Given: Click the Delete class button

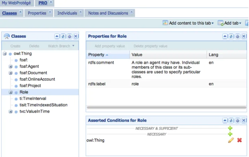Looking at the screenshot, I should click(34, 46).
